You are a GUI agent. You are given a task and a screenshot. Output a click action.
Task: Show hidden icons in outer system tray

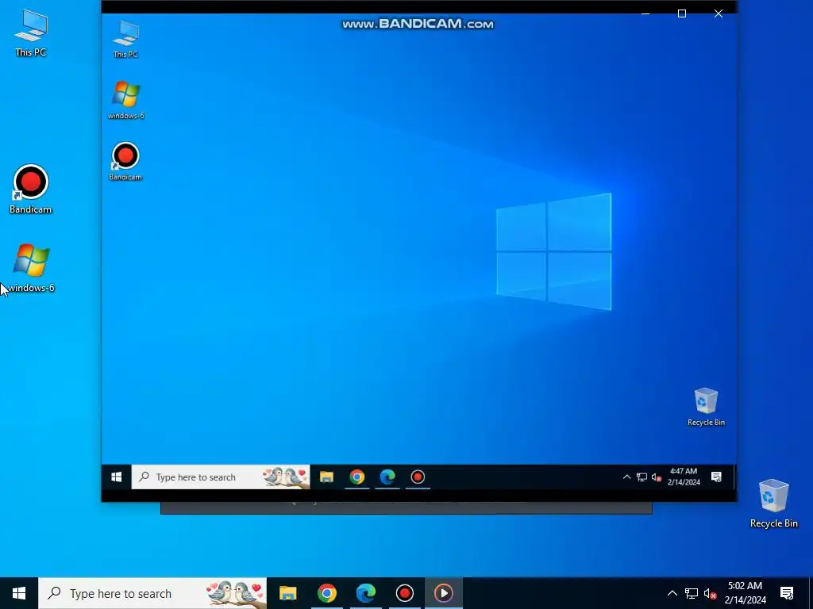tap(672, 593)
